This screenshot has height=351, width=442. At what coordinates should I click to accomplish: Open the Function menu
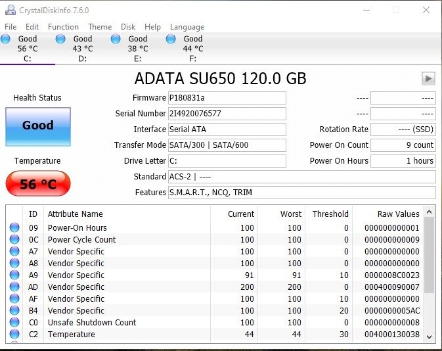coord(63,27)
